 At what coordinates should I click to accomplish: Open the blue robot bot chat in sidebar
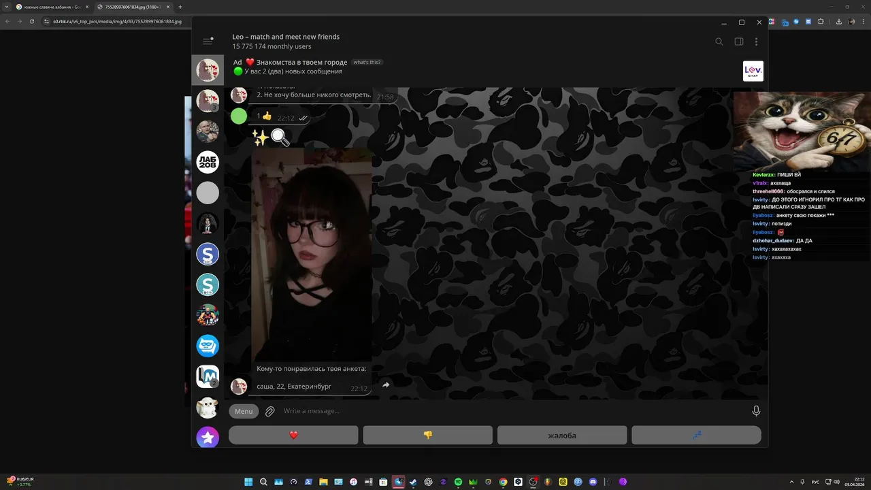pyautogui.click(x=208, y=346)
